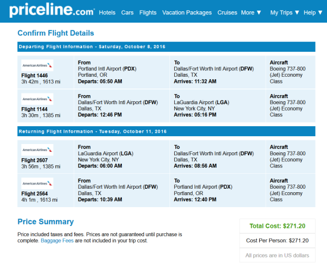Click American Airlines logo for Flight 1446
Viewport: 327px width, 266px height.
coord(37,65)
